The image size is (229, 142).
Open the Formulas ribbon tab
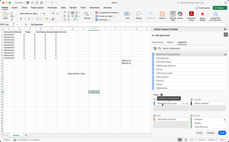[52, 8]
